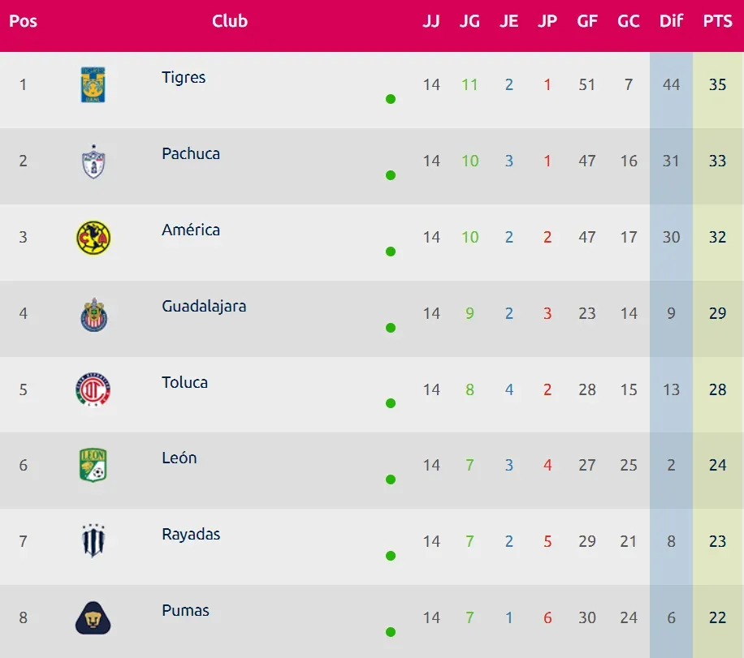Click the green status dot for Pumas
Viewport: 744px width, 658px height.
[x=391, y=632]
